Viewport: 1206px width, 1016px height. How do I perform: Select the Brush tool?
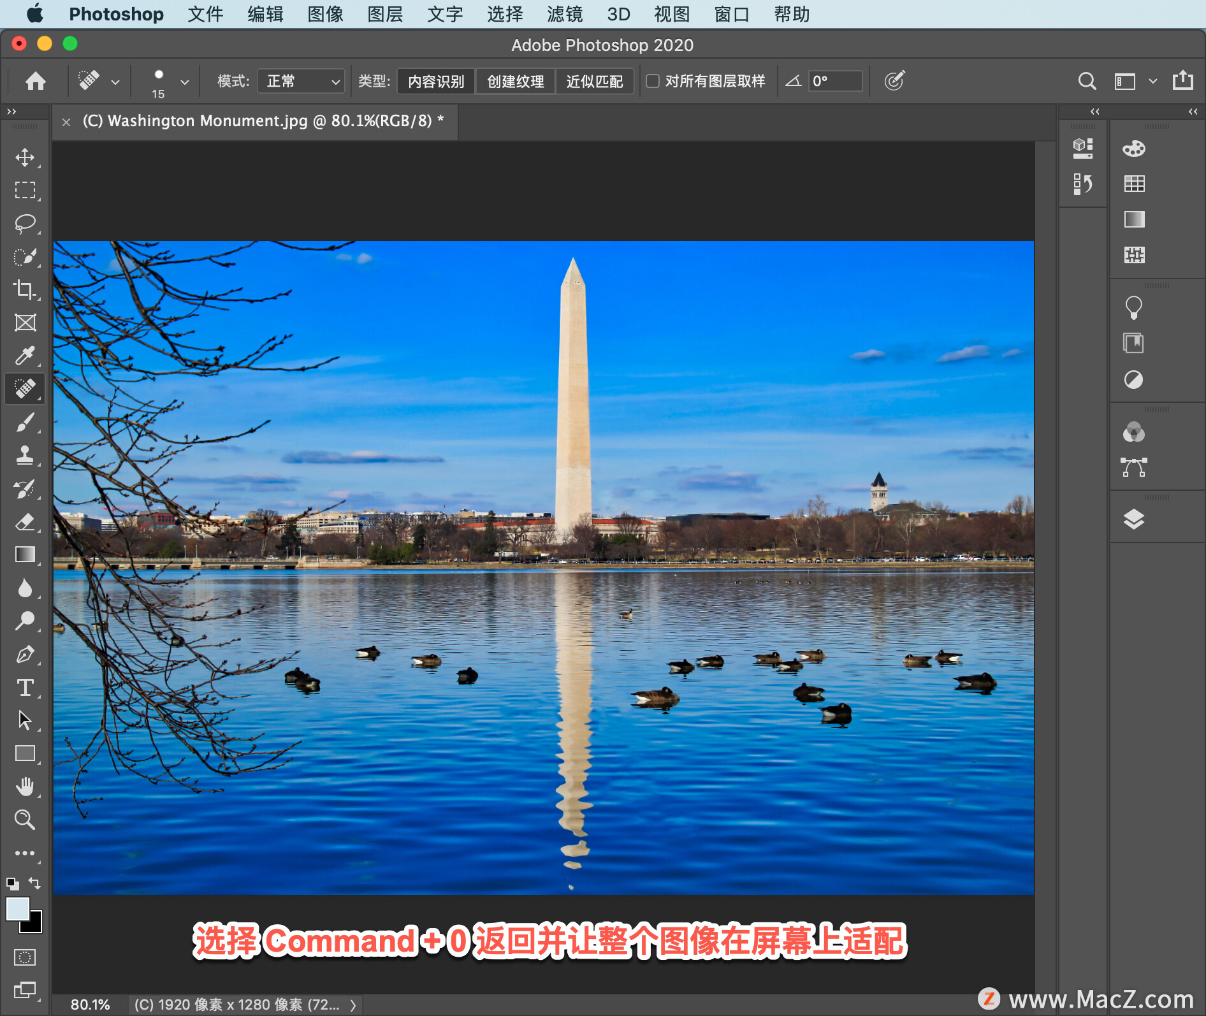[25, 423]
